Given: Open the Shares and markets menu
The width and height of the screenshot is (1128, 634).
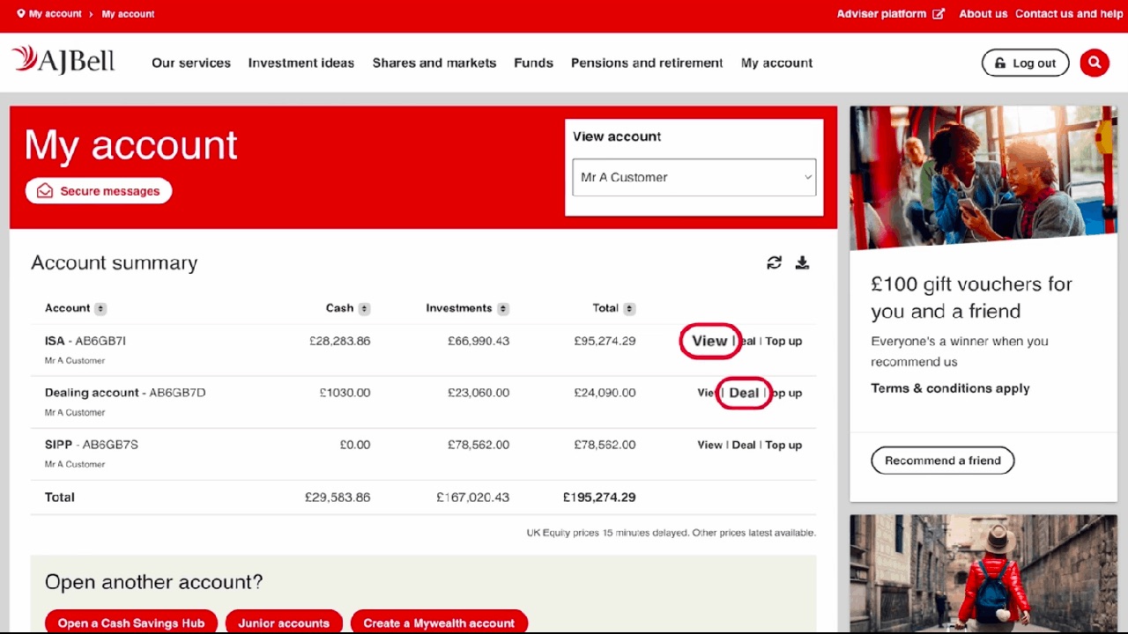Looking at the screenshot, I should pyautogui.click(x=434, y=63).
